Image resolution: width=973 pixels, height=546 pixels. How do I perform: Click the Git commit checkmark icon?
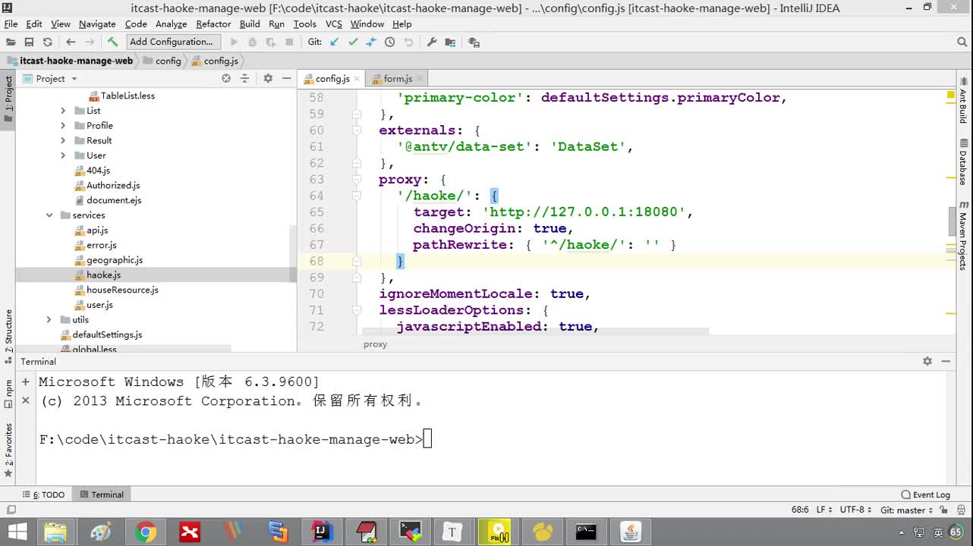[x=353, y=42]
